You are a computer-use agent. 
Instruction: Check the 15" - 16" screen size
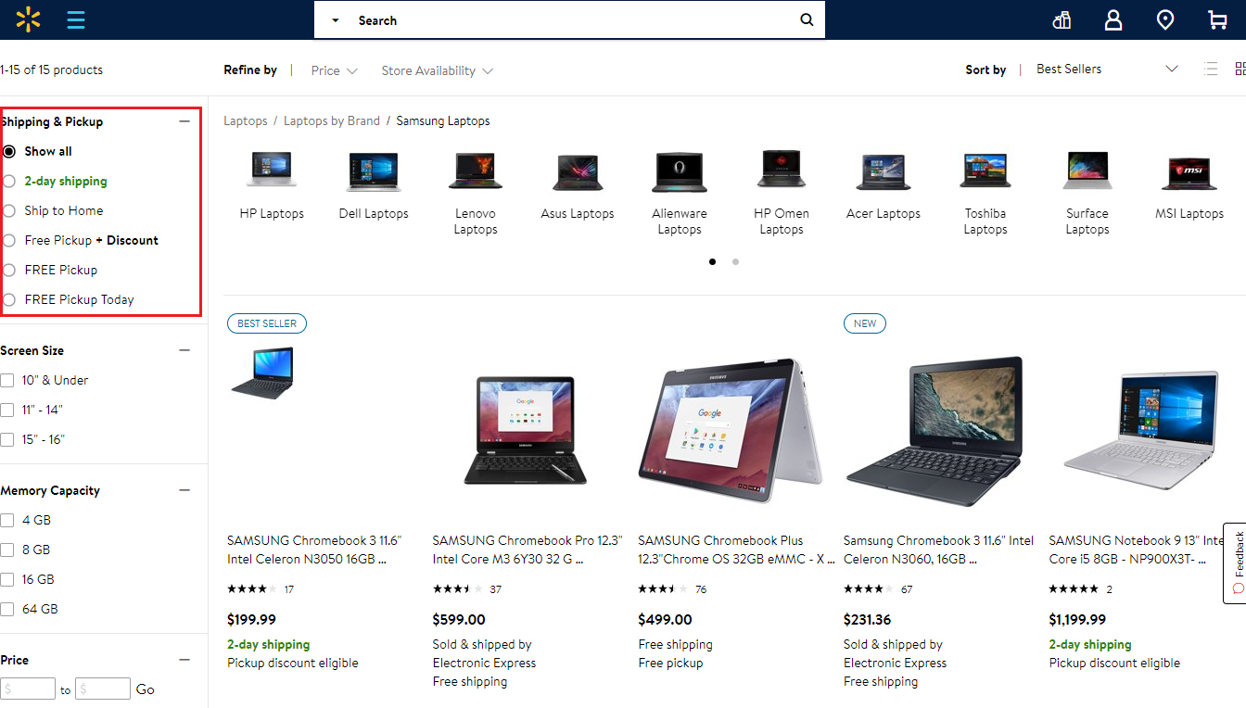(7, 439)
